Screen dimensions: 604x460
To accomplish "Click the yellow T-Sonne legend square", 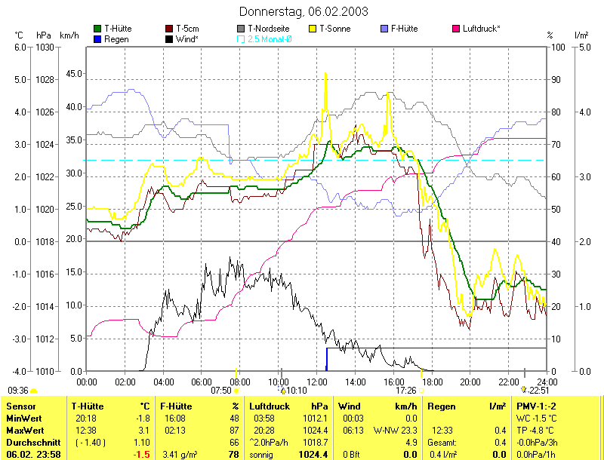I will [313, 29].
